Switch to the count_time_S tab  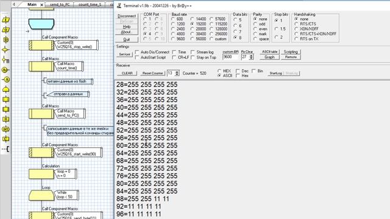pos(90,5)
